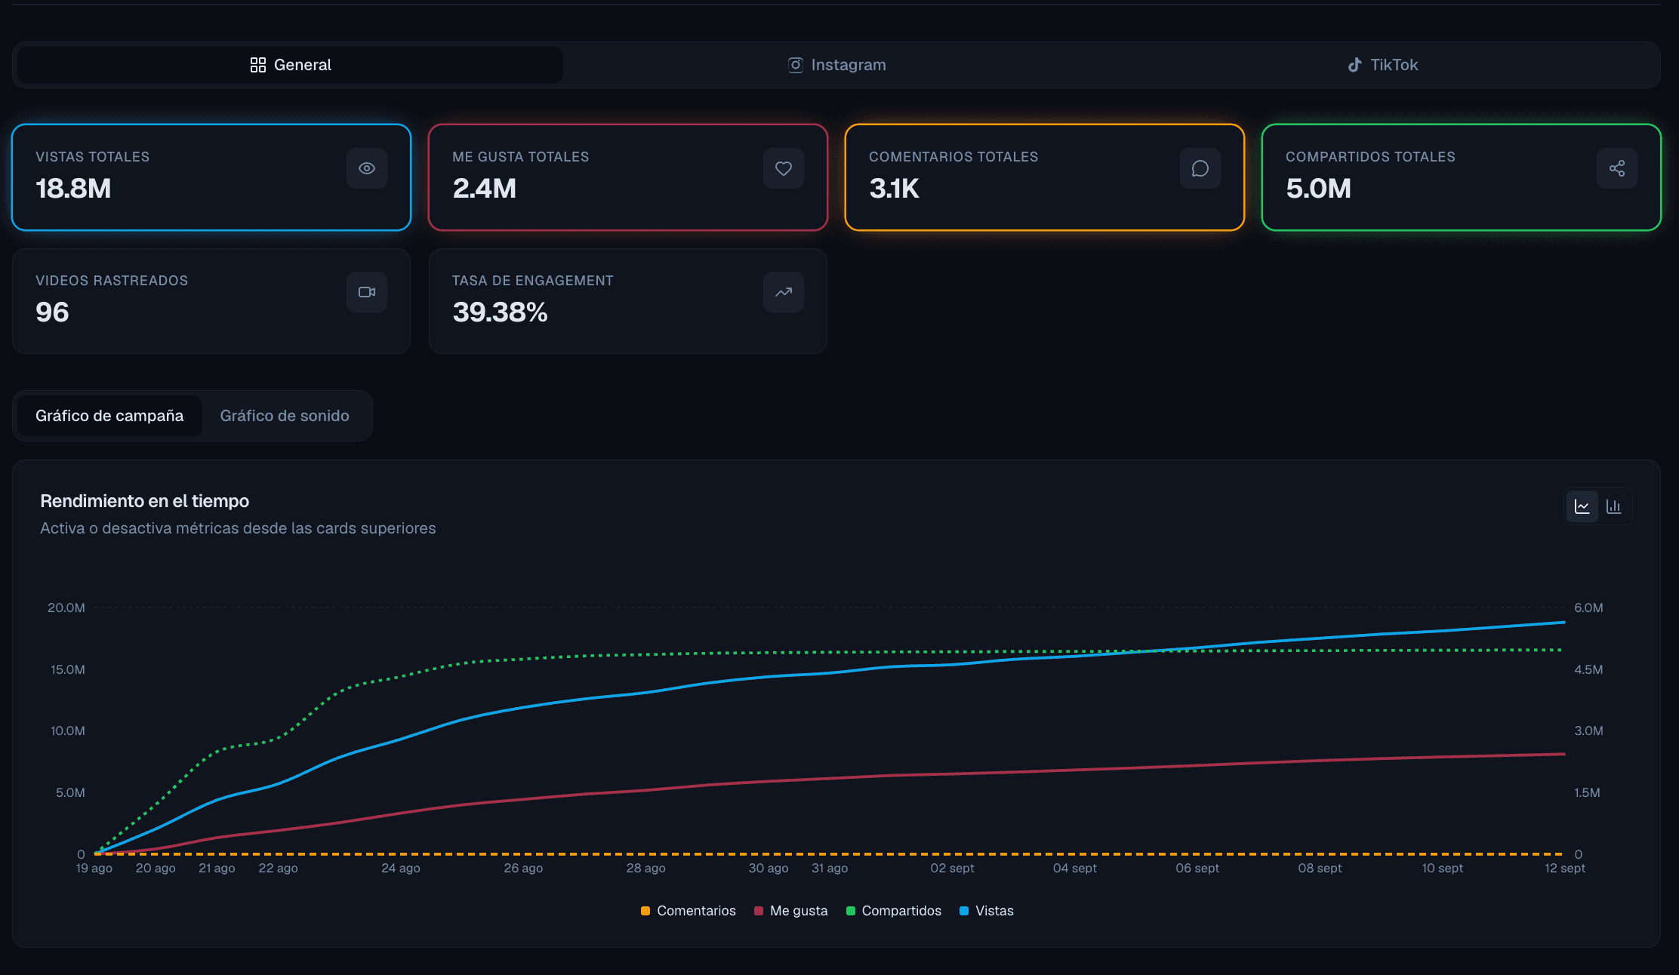Viewport: 1679px width, 975px height.
Task: Toggle the Vistas Totales metric card
Action: pyautogui.click(x=211, y=177)
